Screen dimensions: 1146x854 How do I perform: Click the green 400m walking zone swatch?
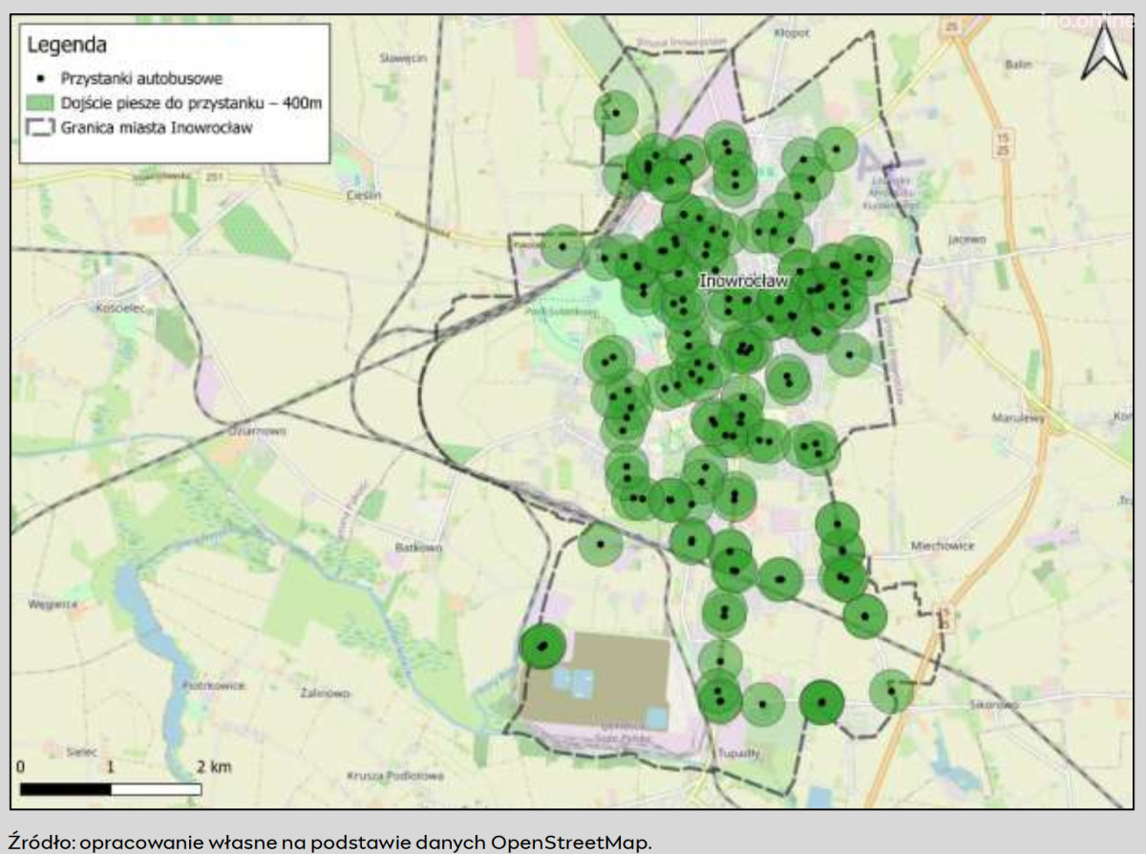click(x=40, y=102)
